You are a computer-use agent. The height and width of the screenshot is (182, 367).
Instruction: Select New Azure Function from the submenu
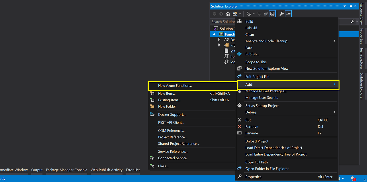(x=175, y=86)
